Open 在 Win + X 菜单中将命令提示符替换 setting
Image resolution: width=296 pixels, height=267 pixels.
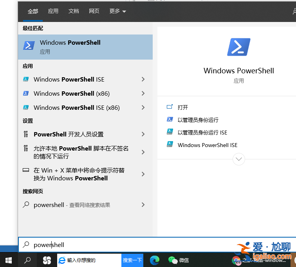(85, 174)
